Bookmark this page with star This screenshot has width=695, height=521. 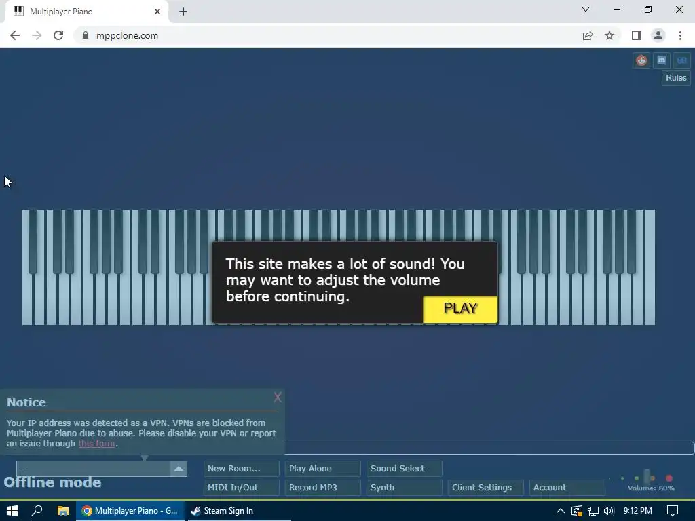(x=609, y=35)
